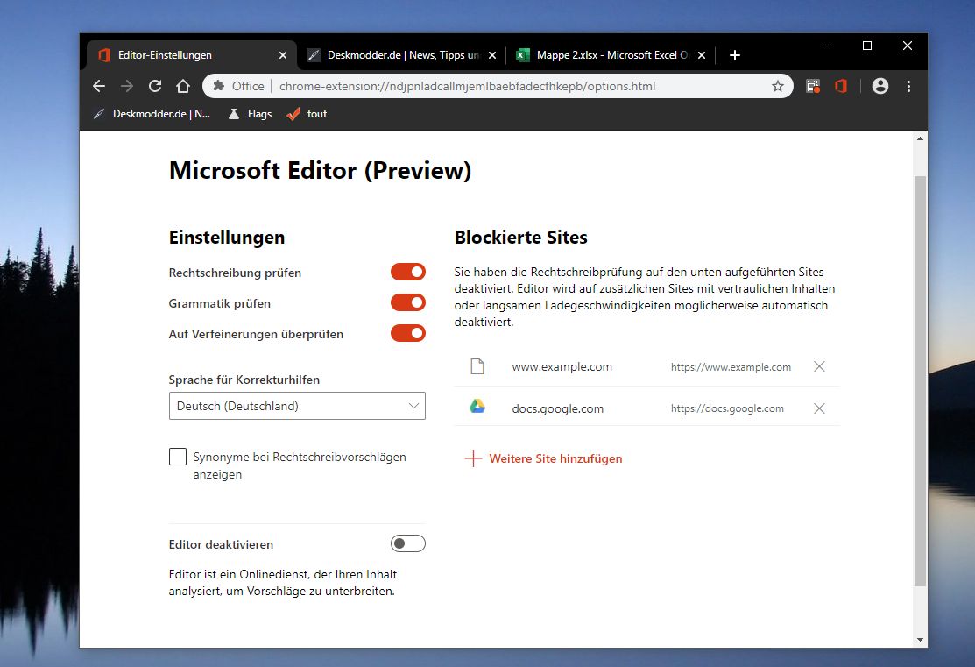Toggle the Grammatik prüfen switch
The height and width of the screenshot is (667, 975).
(408, 302)
